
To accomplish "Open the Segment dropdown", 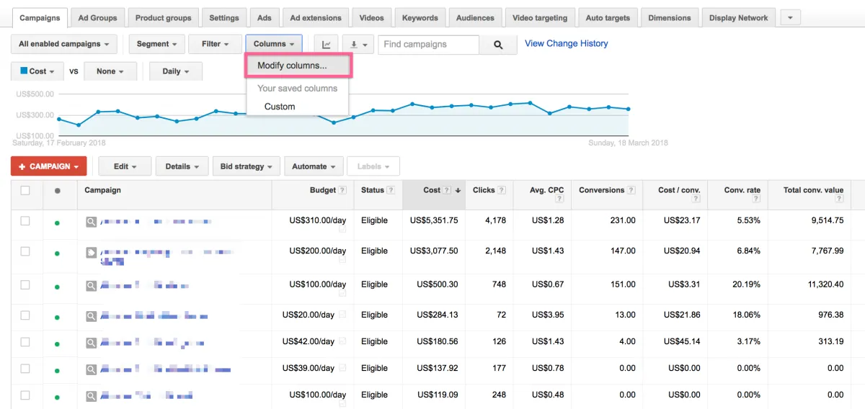I will coord(157,44).
